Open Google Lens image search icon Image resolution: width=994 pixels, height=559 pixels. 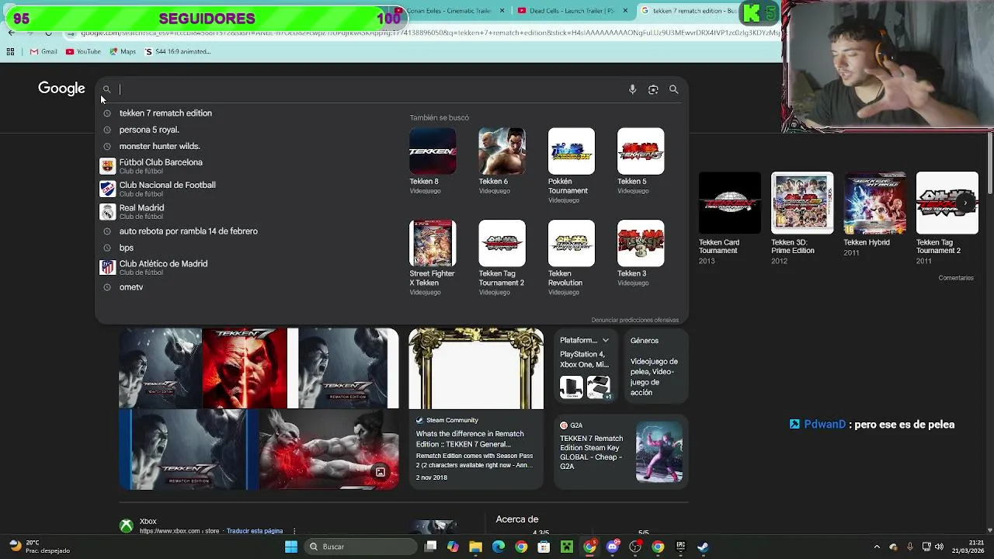point(653,89)
